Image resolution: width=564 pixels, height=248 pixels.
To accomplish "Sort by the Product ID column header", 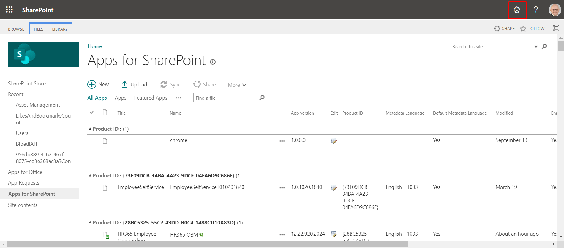I will coord(353,113).
